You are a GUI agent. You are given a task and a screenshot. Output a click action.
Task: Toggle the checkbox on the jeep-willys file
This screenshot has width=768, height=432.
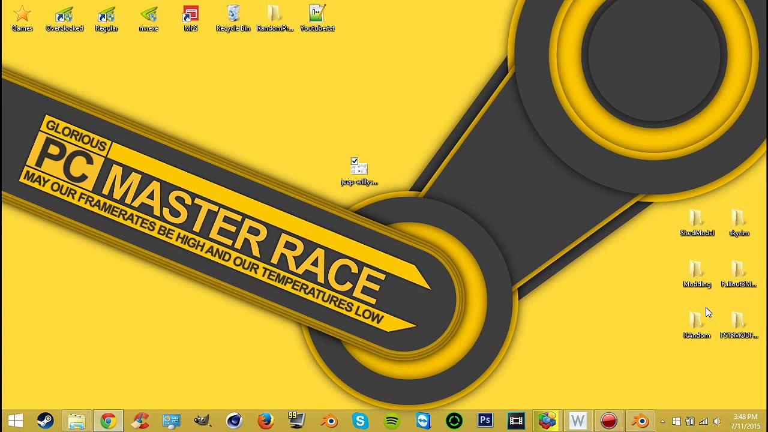point(355,161)
